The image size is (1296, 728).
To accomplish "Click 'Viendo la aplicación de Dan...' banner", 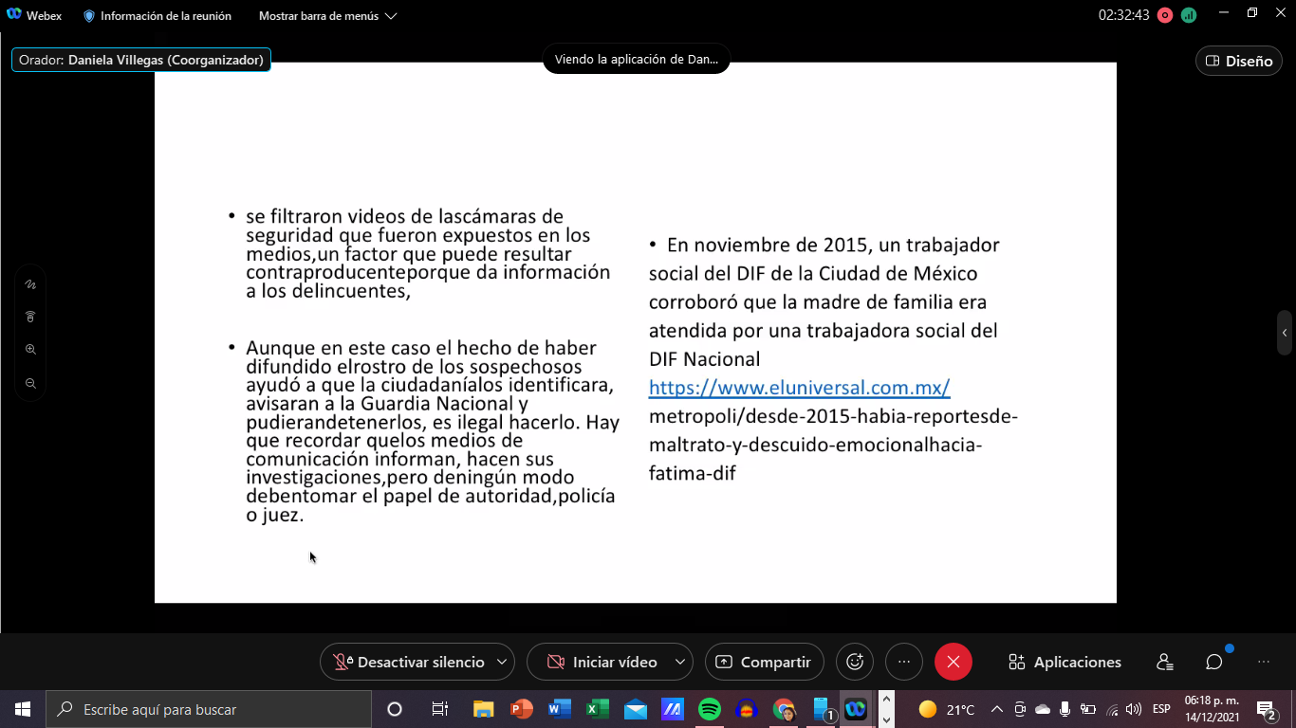I will click(637, 59).
